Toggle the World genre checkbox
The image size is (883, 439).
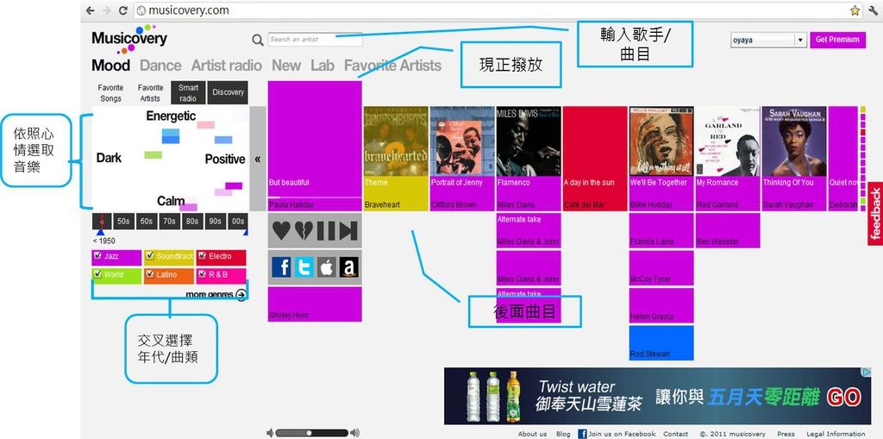click(x=97, y=274)
